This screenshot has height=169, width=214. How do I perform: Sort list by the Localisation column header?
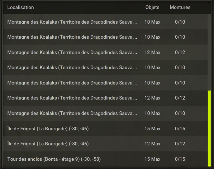(20, 8)
